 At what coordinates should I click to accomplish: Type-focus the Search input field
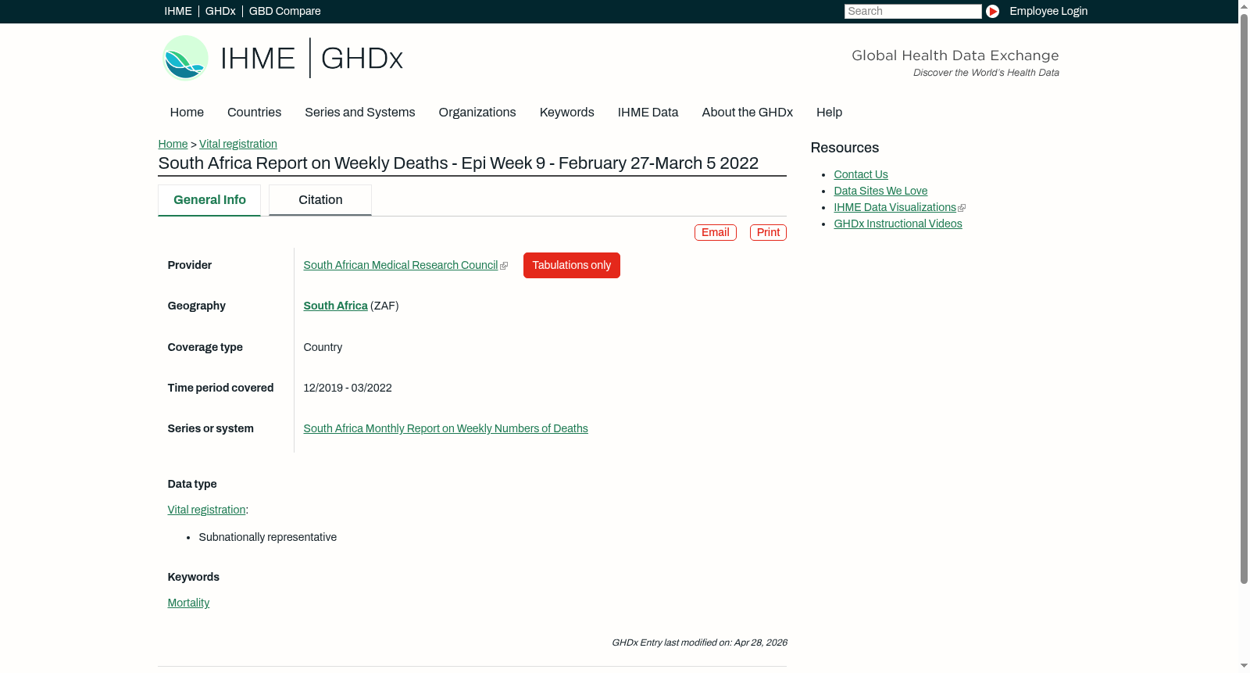point(912,11)
